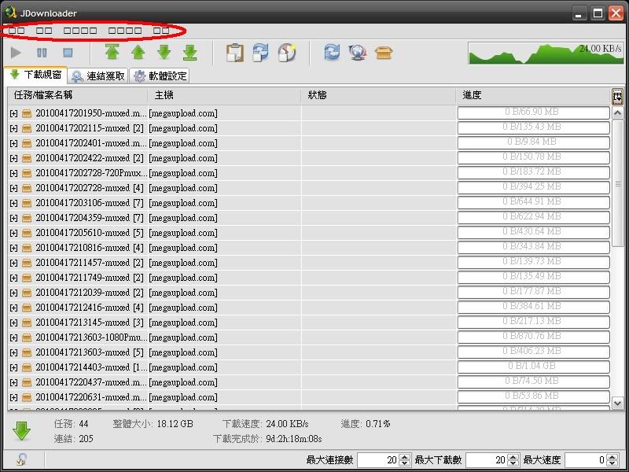
Task: Expand package 20100417202115-muxed [2]
Action: point(13,128)
